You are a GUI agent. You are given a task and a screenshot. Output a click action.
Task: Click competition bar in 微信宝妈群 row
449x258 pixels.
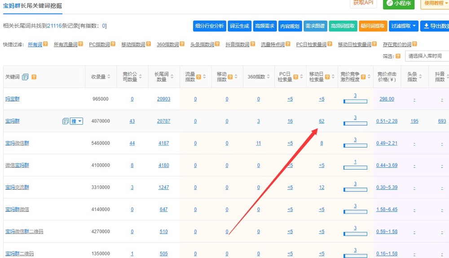(355, 168)
